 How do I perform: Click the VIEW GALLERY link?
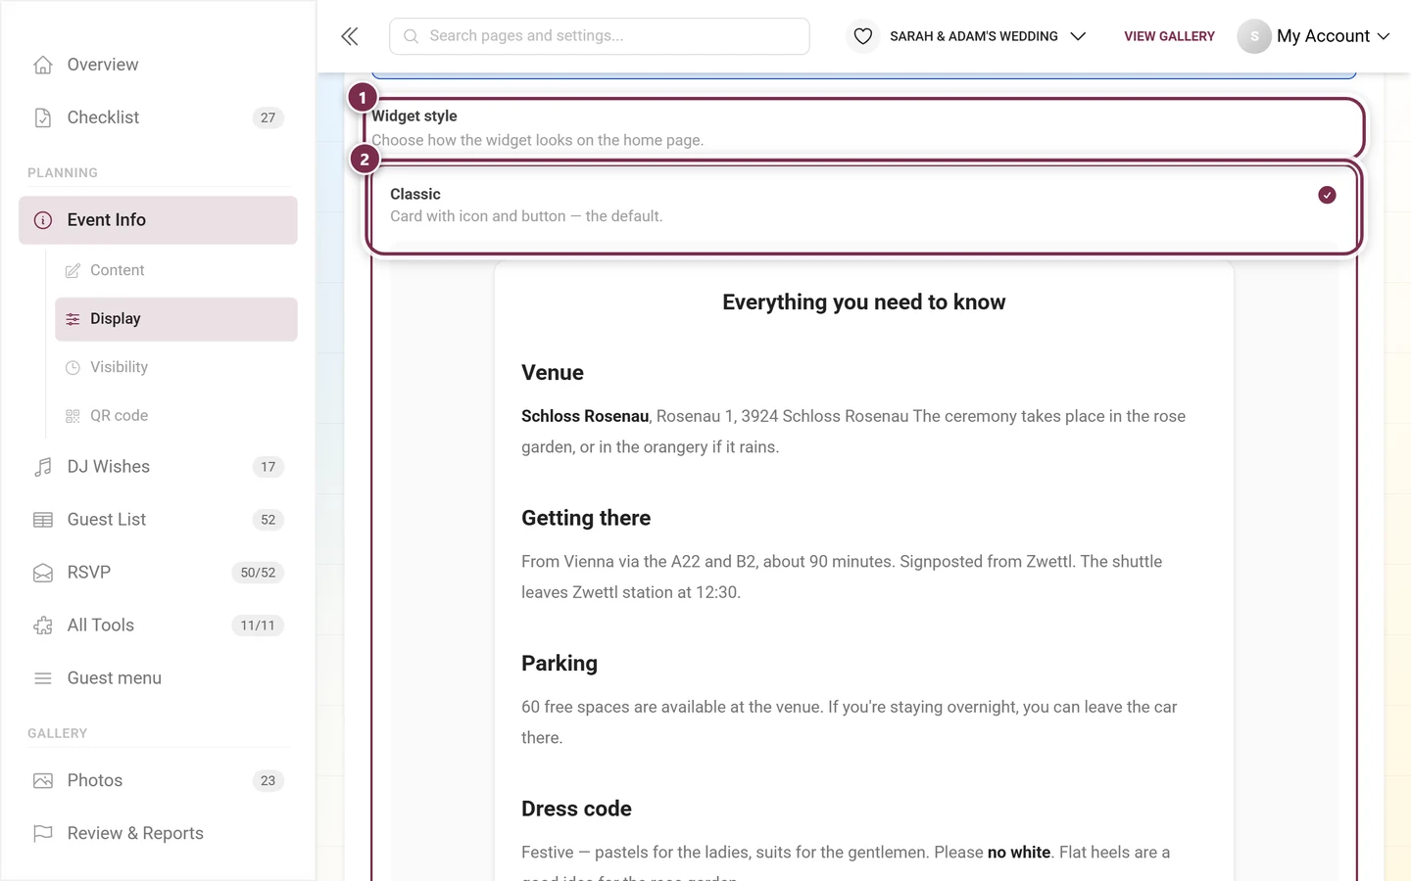click(1169, 36)
